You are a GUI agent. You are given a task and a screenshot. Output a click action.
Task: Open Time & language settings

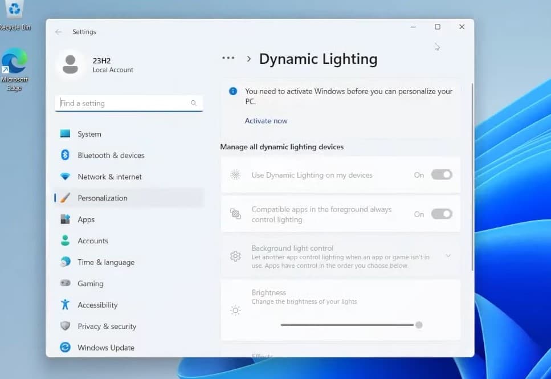pyautogui.click(x=106, y=262)
